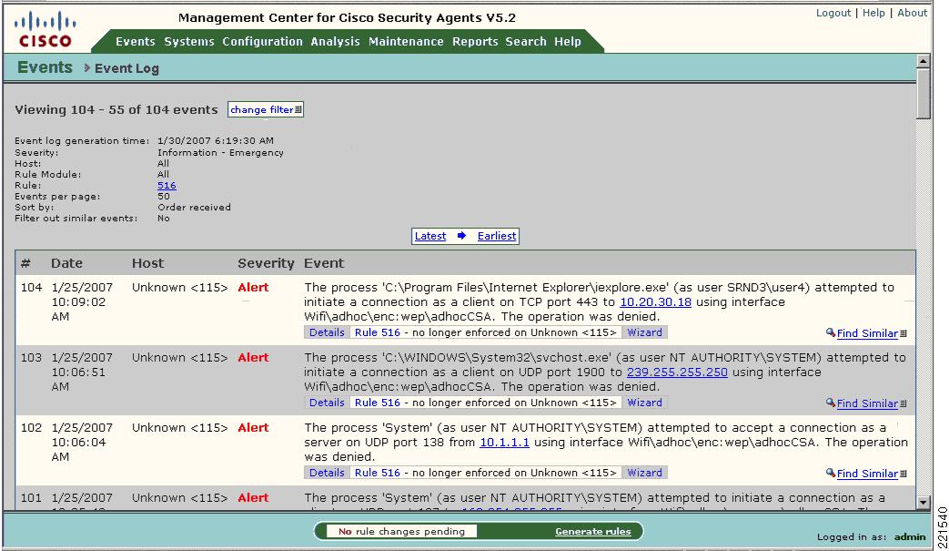
Task: Open IP address 239.255.255.250 link
Action: point(677,372)
